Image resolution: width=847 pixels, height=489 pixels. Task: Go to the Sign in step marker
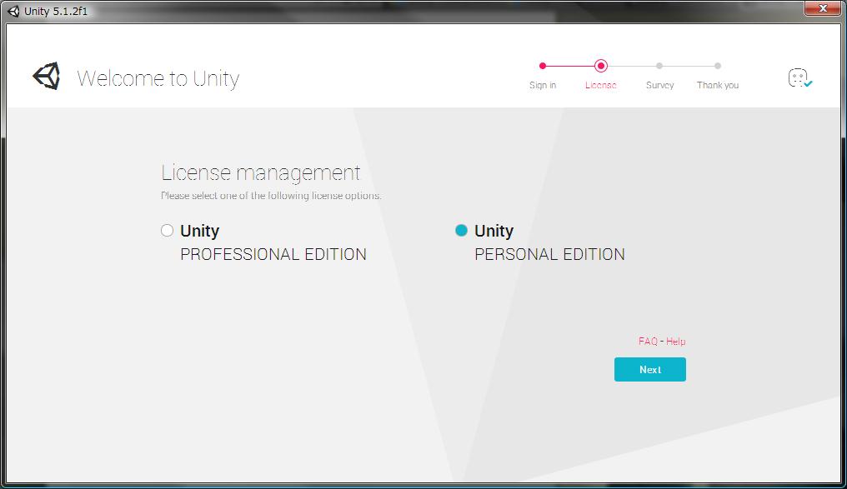543,66
